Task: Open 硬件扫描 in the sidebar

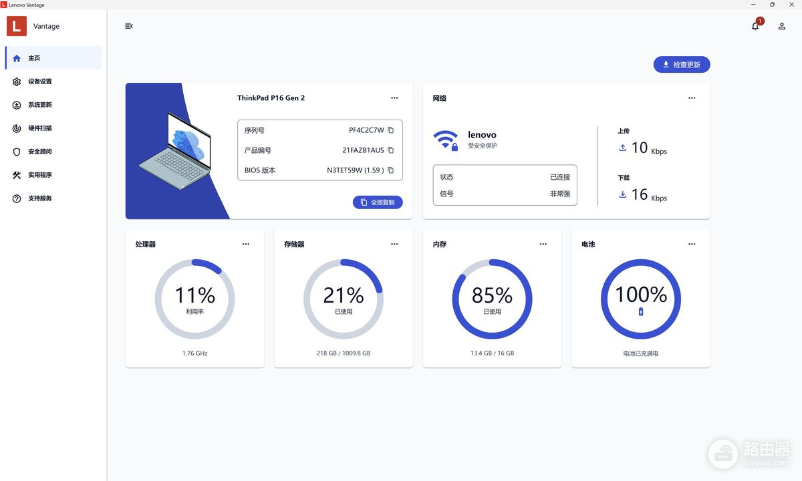Action: 53,128
